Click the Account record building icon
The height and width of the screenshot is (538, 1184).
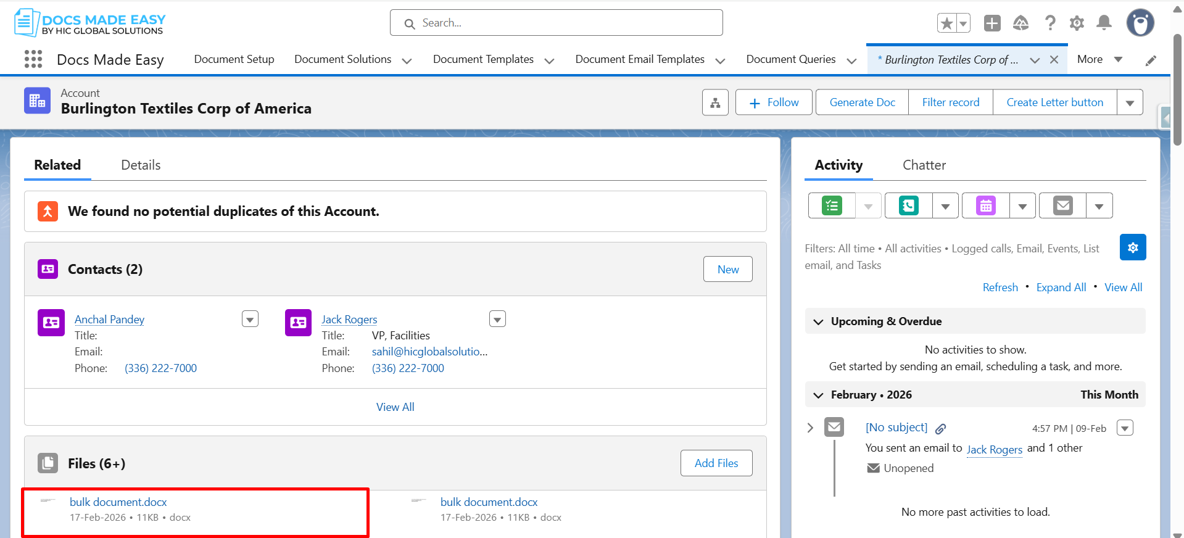point(37,101)
